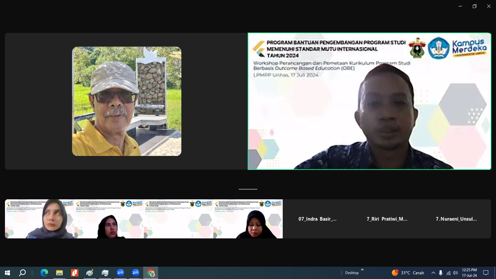496x279 pixels.
Task: Open the volume control in the system tray
Action: tap(455, 273)
